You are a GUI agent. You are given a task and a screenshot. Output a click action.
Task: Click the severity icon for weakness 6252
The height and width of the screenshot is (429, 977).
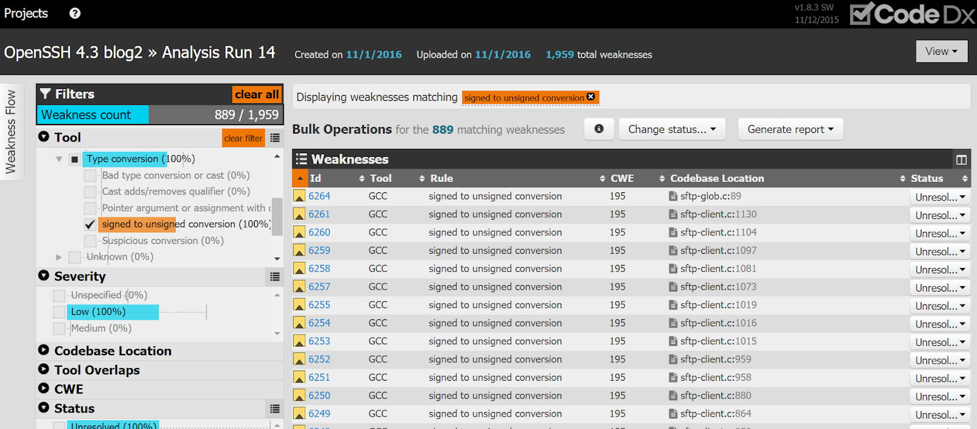pyautogui.click(x=299, y=359)
